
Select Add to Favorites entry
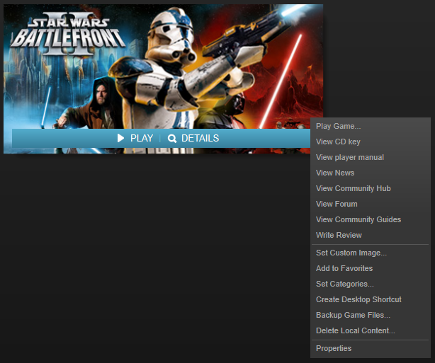click(371, 268)
